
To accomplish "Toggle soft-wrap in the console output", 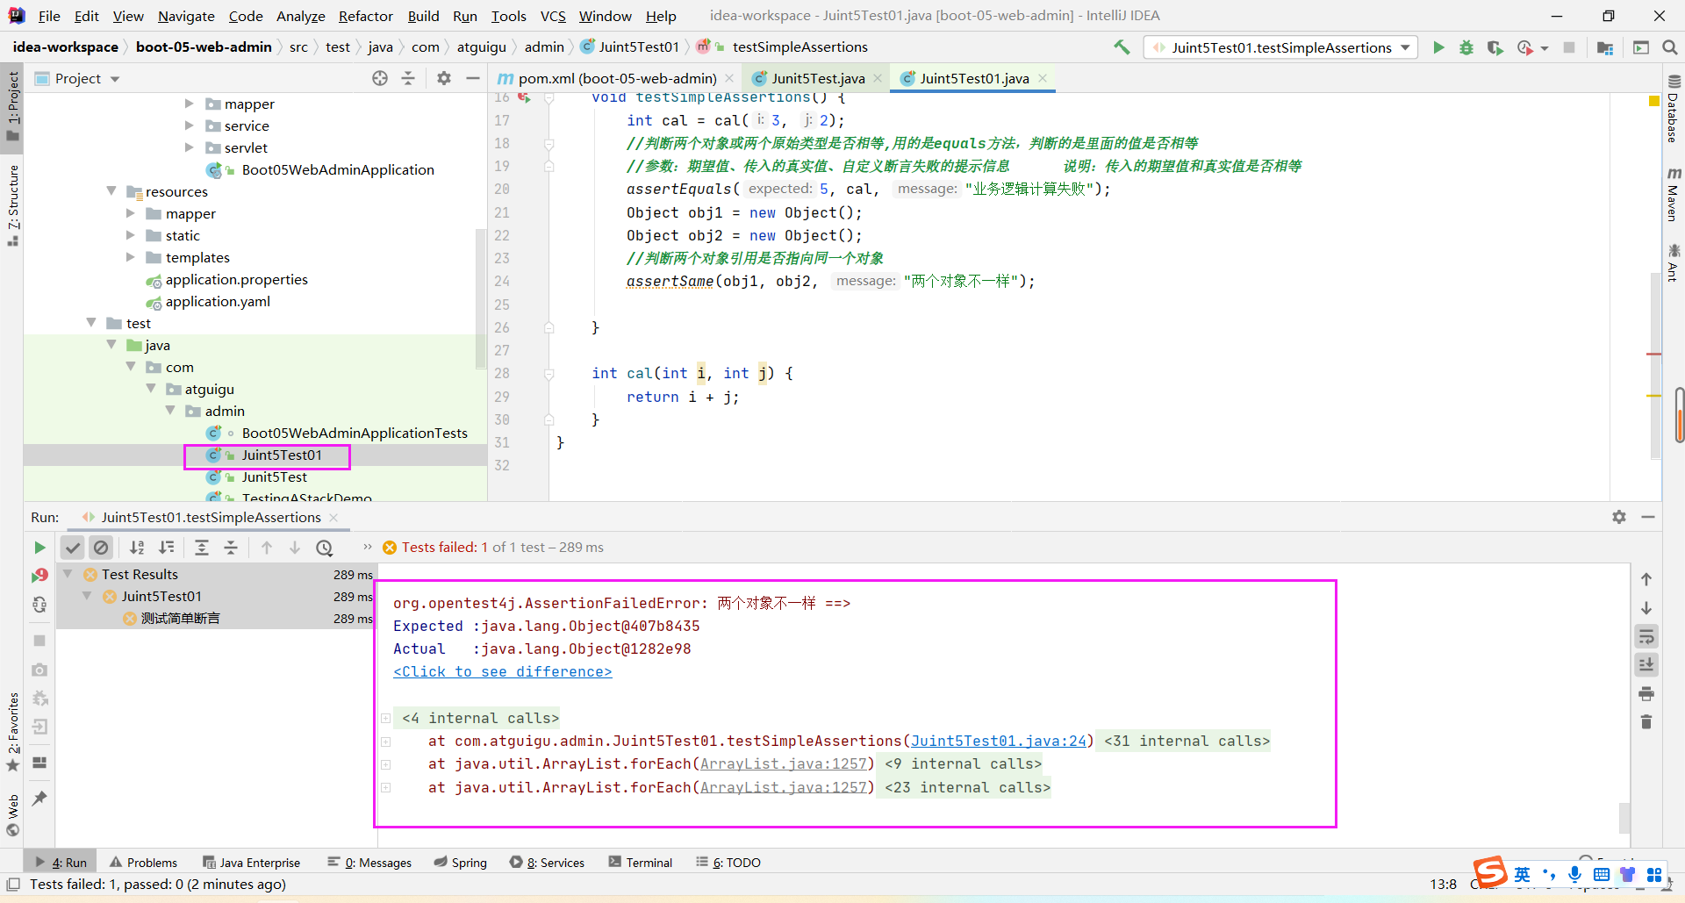I will click(1646, 636).
